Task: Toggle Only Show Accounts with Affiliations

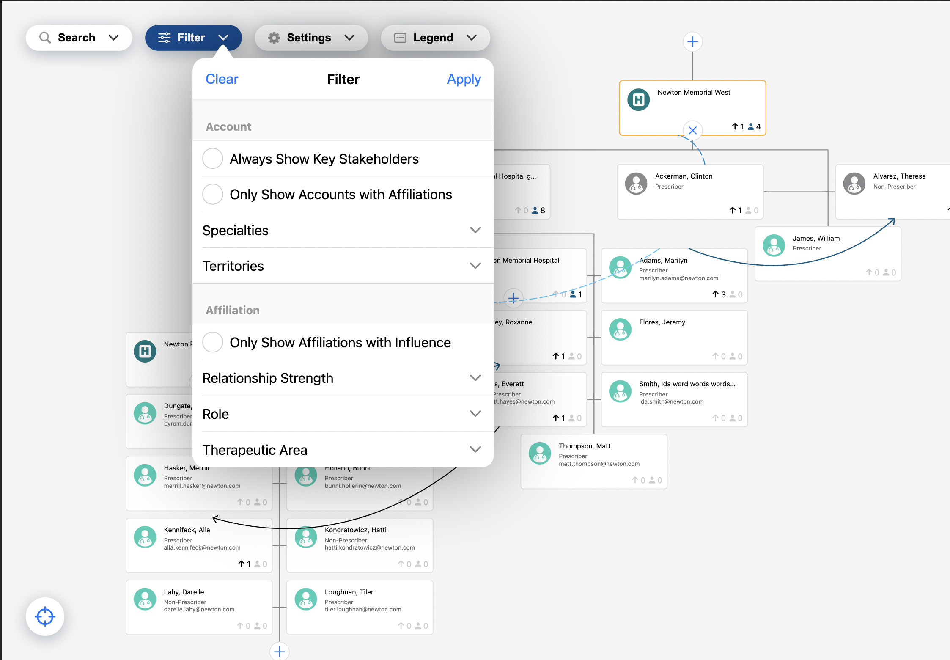Action: pos(213,194)
